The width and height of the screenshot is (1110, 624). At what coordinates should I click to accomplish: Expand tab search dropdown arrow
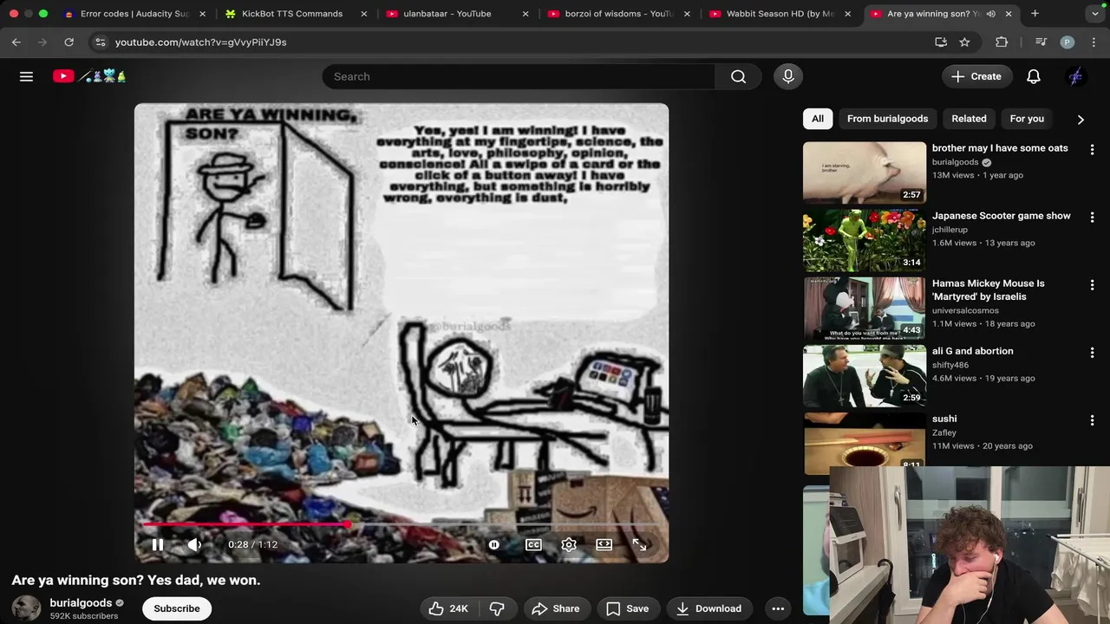[1095, 14]
